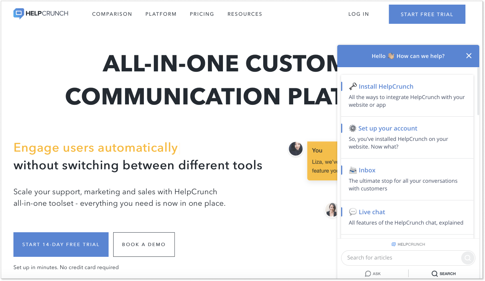Switch to the Search tab in the widget

coord(444,274)
